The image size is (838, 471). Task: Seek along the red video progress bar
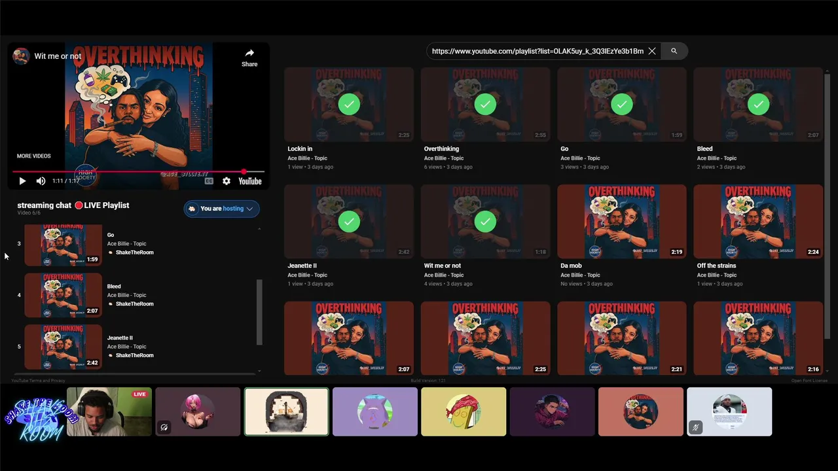pyautogui.click(x=138, y=171)
